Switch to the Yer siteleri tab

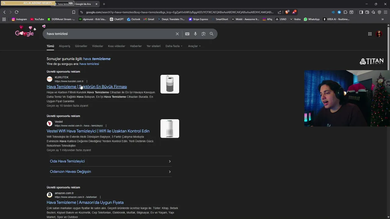coord(154,46)
